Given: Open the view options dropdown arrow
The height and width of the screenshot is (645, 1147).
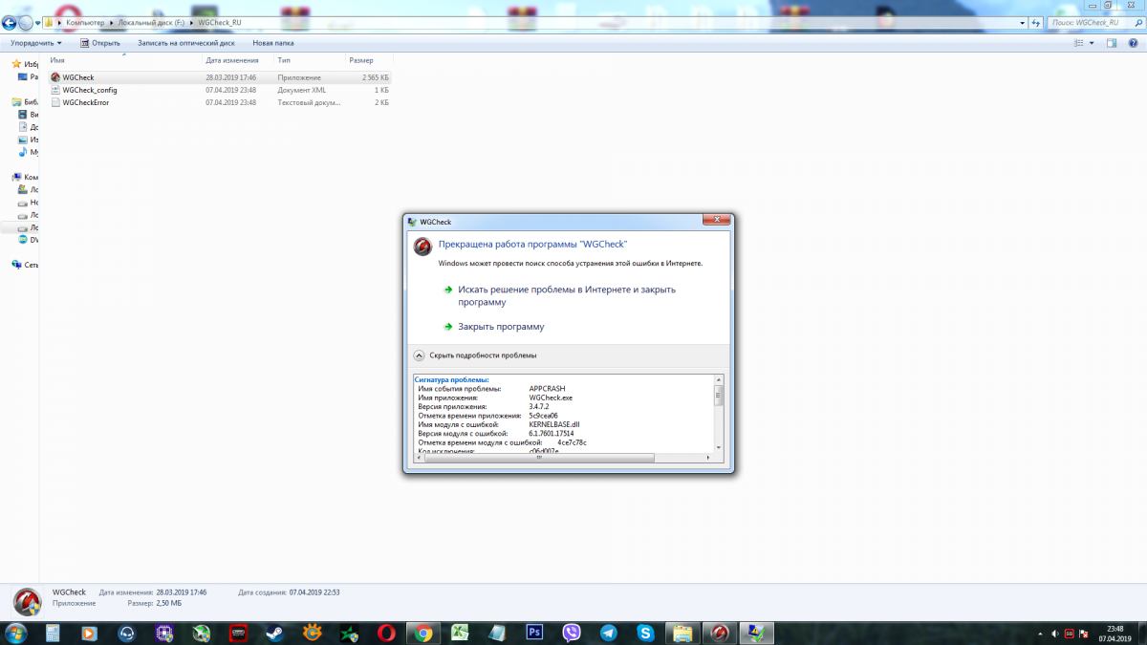Looking at the screenshot, I should click(x=1091, y=43).
